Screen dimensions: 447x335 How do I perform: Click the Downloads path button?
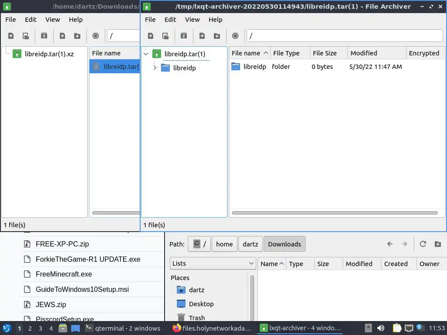(x=285, y=244)
